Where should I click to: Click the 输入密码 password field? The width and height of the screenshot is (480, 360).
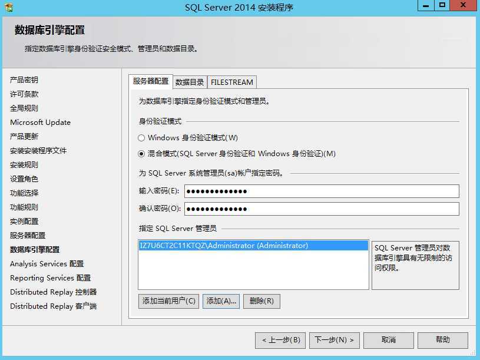pyautogui.click(x=322, y=191)
